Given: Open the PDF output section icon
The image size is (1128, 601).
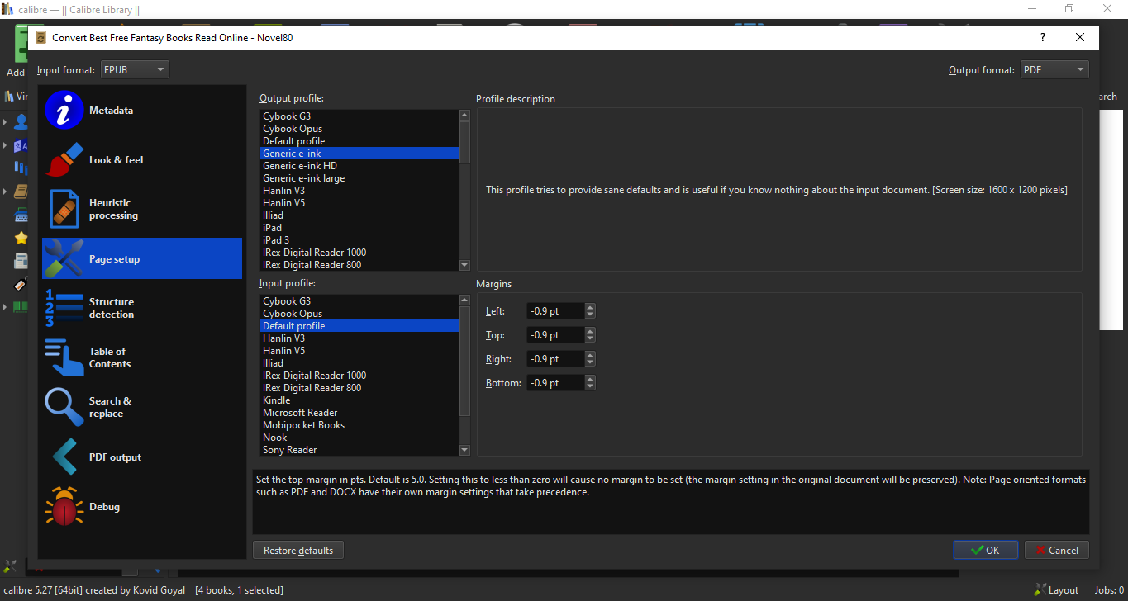Looking at the screenshot, I should point(64,457).
